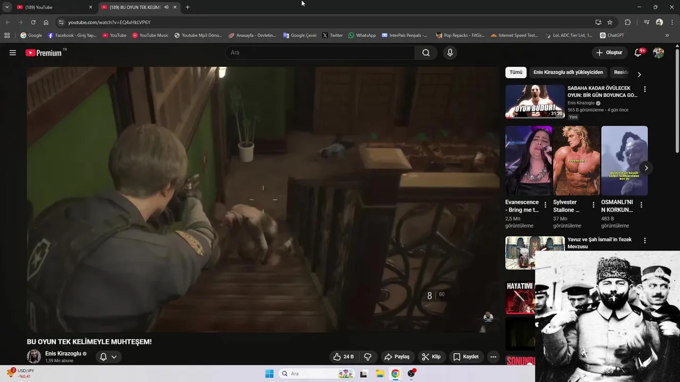This screenshot has width=680, height=382.
Task: Click the install app icon in address bar
Action: [x=598, y=22]
